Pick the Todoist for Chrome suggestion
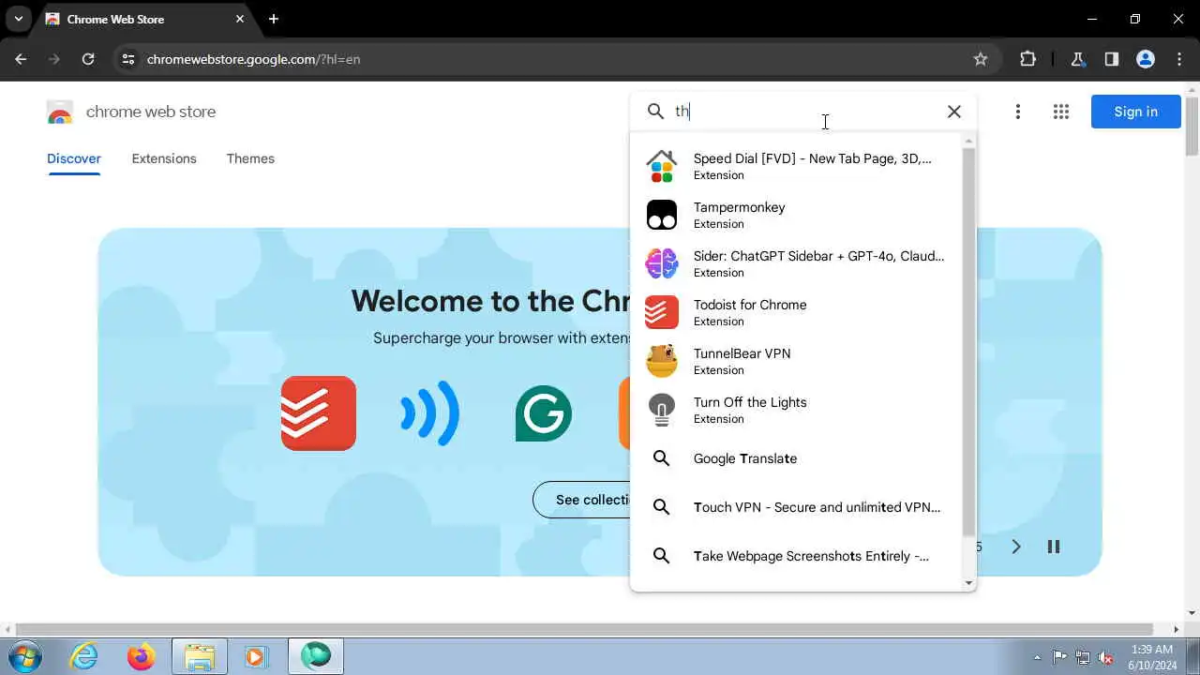 (x=797, y=312)
